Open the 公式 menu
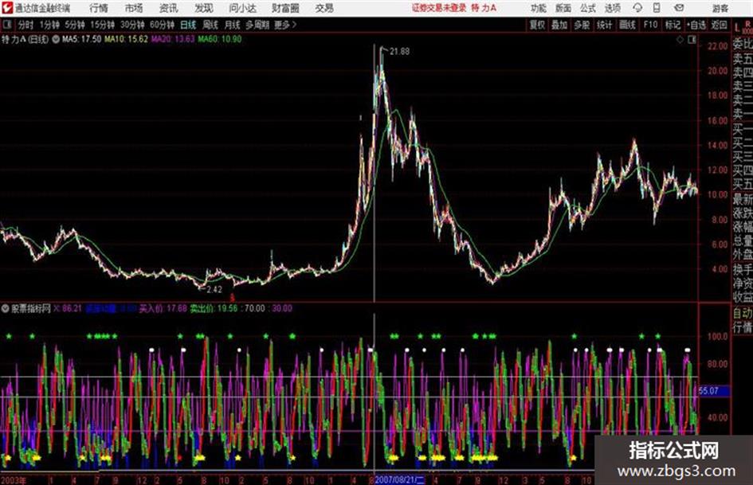The height and width of the screenshot is (485, 753). click(x=588, y=8)
